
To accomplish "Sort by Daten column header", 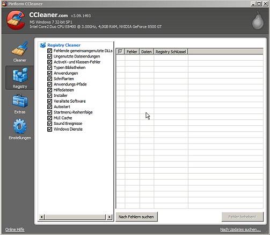I will click(147, 52).
